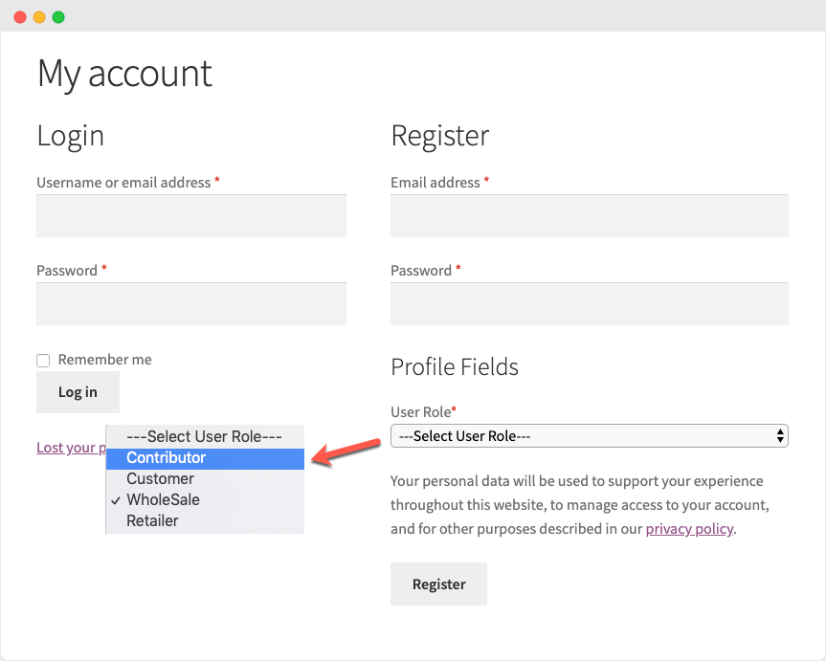Image resolution: width=826 pixels, height=661 pixels.
Task: Focus the registration Password field
Action: tap(589, 303)
